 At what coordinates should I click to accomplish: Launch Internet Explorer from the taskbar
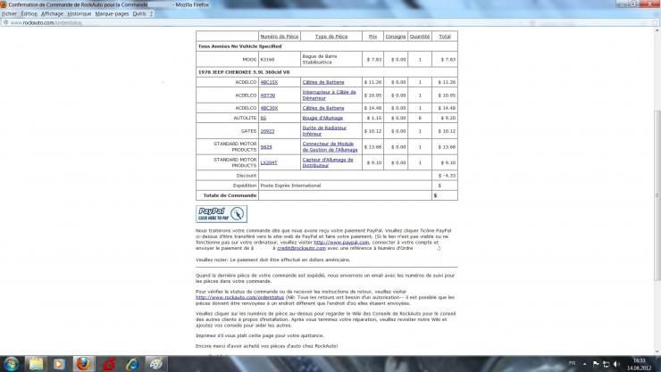132,364
